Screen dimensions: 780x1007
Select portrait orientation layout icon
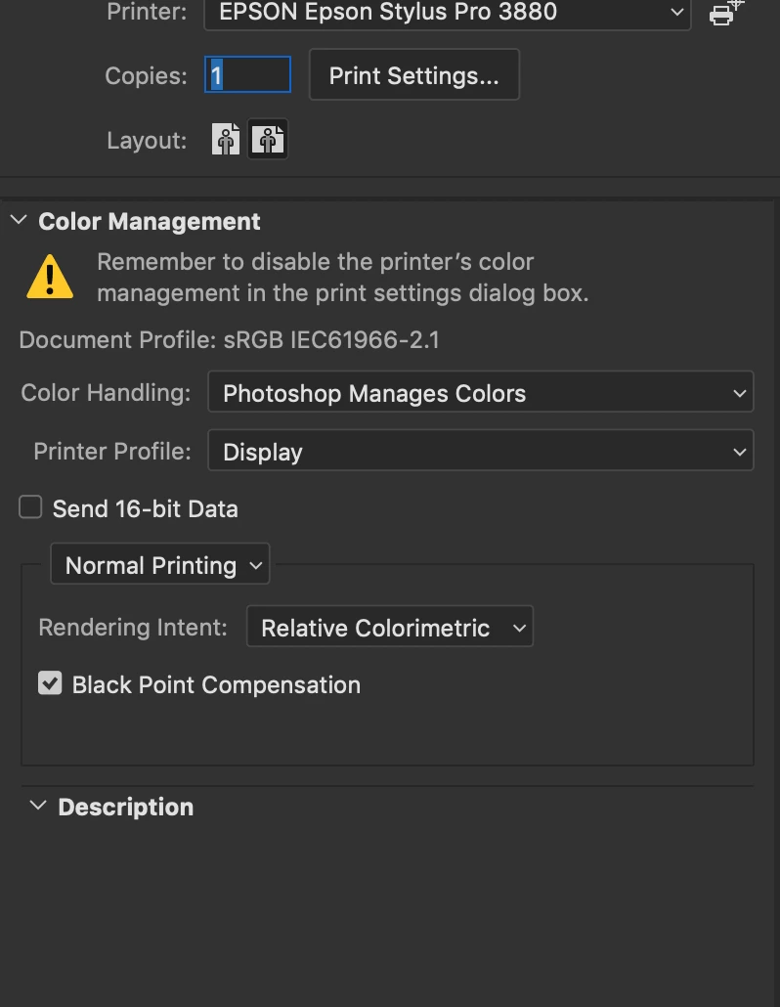tap(226, 140)
